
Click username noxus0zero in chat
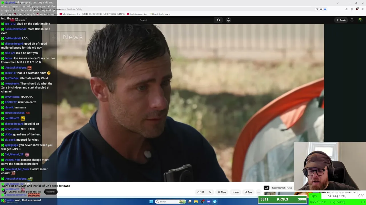click(12, 83)
